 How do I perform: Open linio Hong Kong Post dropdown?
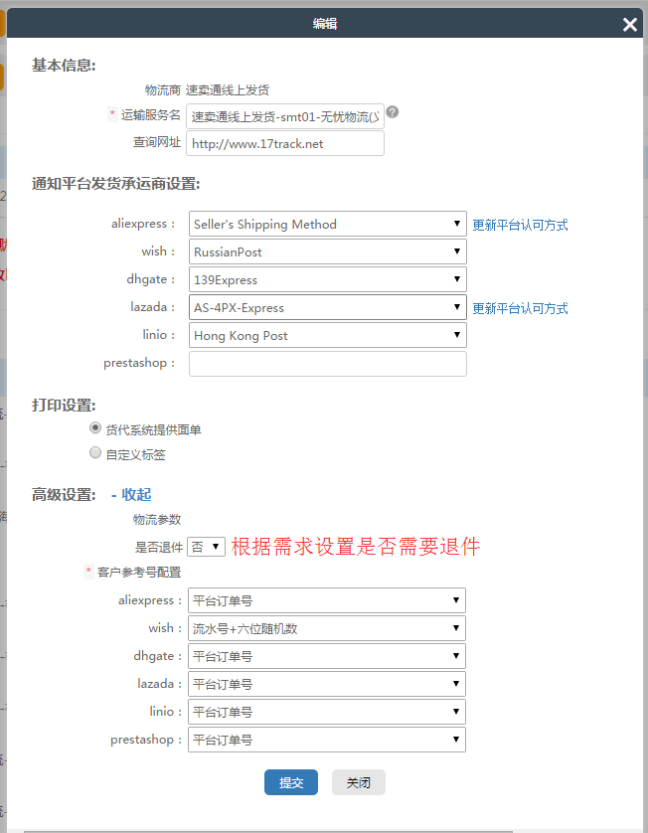[327, 336]
